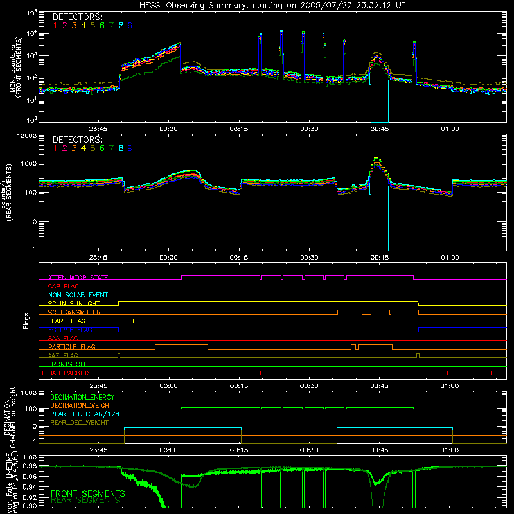Click the blue detector number 9 in the front segments legend
The width and height of the screenshot is (514, 514).
click(x=130, y=25)
